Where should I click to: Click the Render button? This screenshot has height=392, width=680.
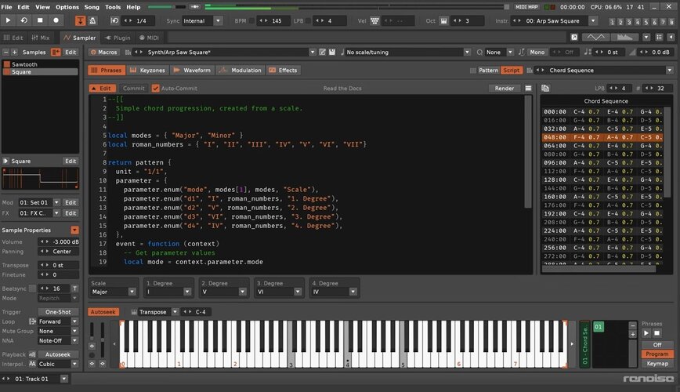click(x=505, y=88)
